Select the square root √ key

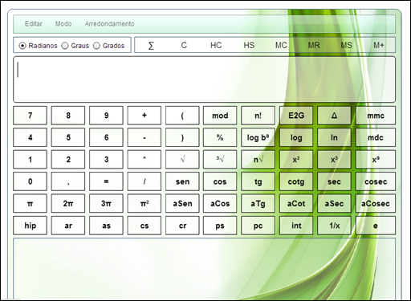pyautogui.click(x=182, y=160)
